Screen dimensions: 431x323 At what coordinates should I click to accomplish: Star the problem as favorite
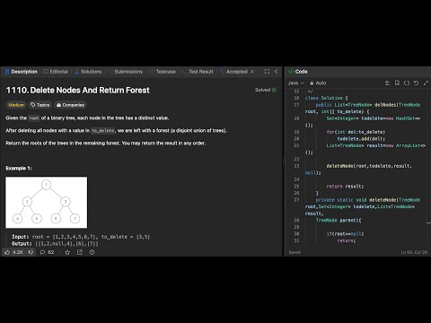click(x=67, y=252)
